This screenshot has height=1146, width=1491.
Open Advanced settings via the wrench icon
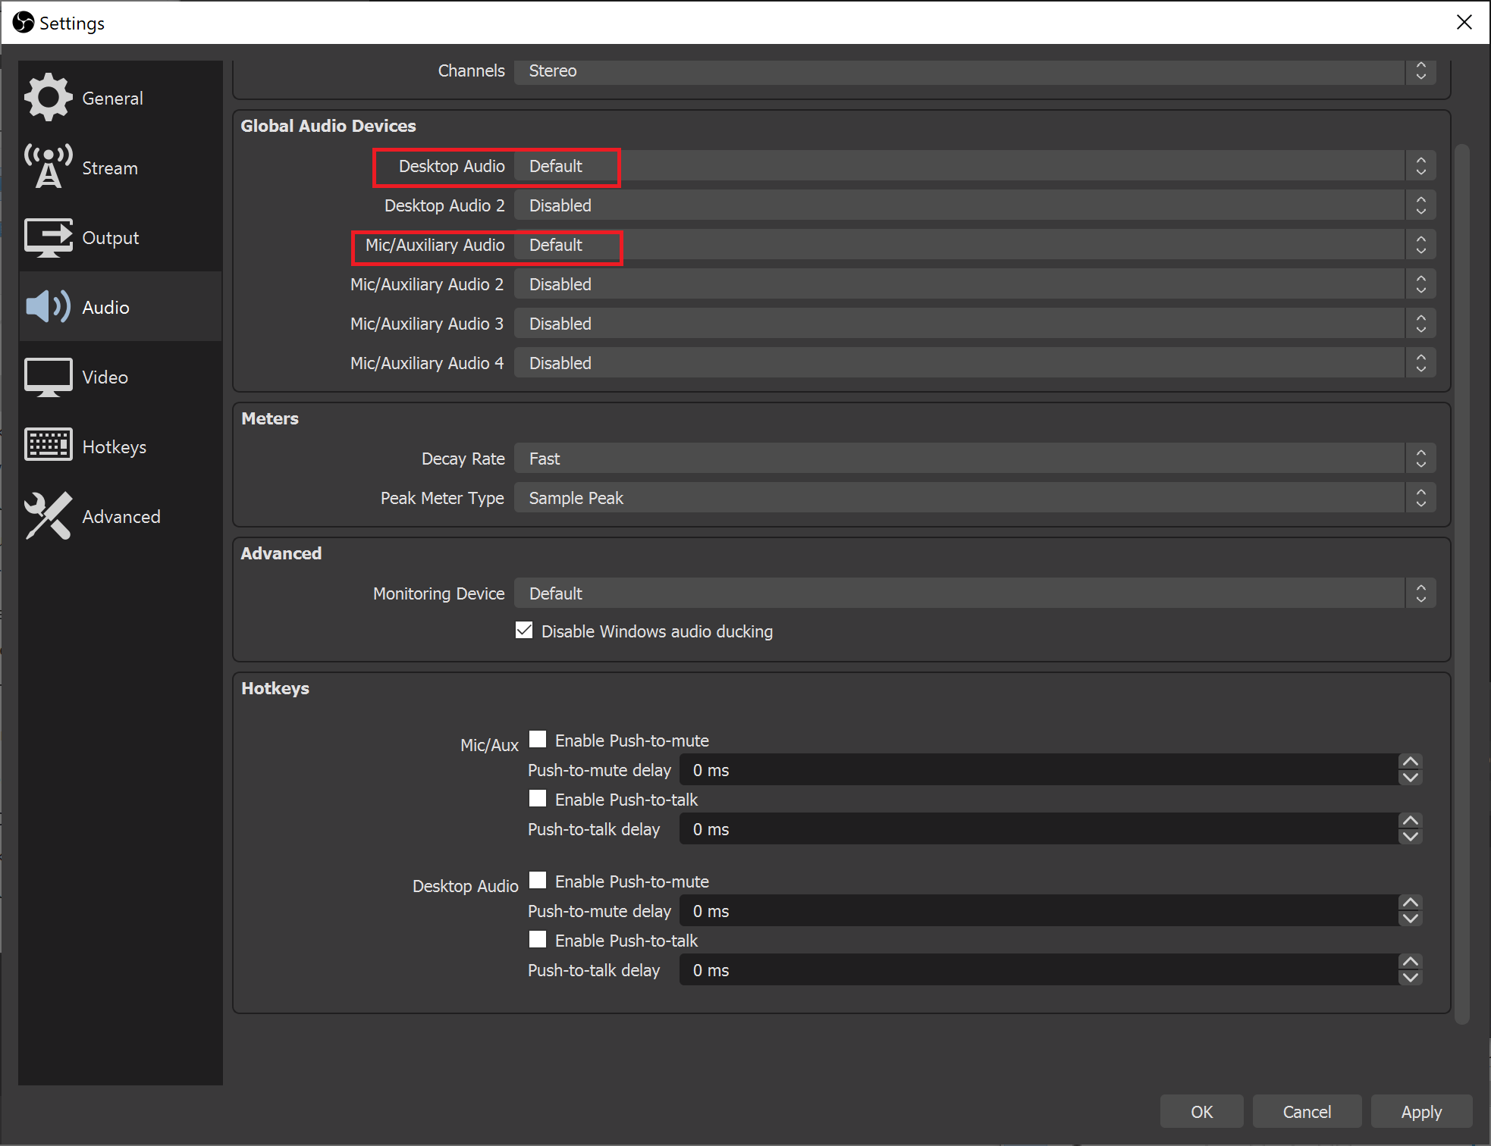pos(48,516)
